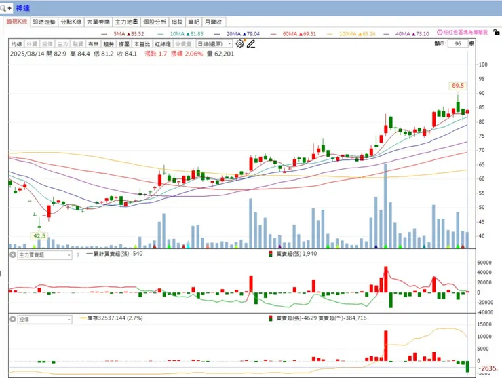Click the 42.5 low price marker
This screenshot has width=502, height=378.
coord(39,236)
